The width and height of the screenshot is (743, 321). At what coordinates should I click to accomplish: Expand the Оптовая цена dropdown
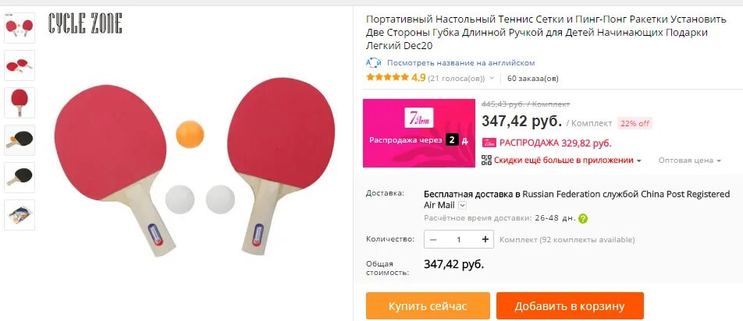pos(689,160)
